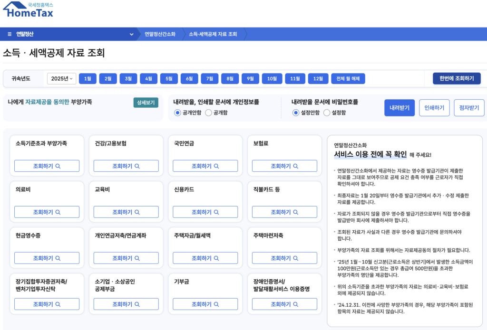Click the magnifier icon in the 기부금 card
Screen dimensions: 487x330
click(x=216, y=304)
